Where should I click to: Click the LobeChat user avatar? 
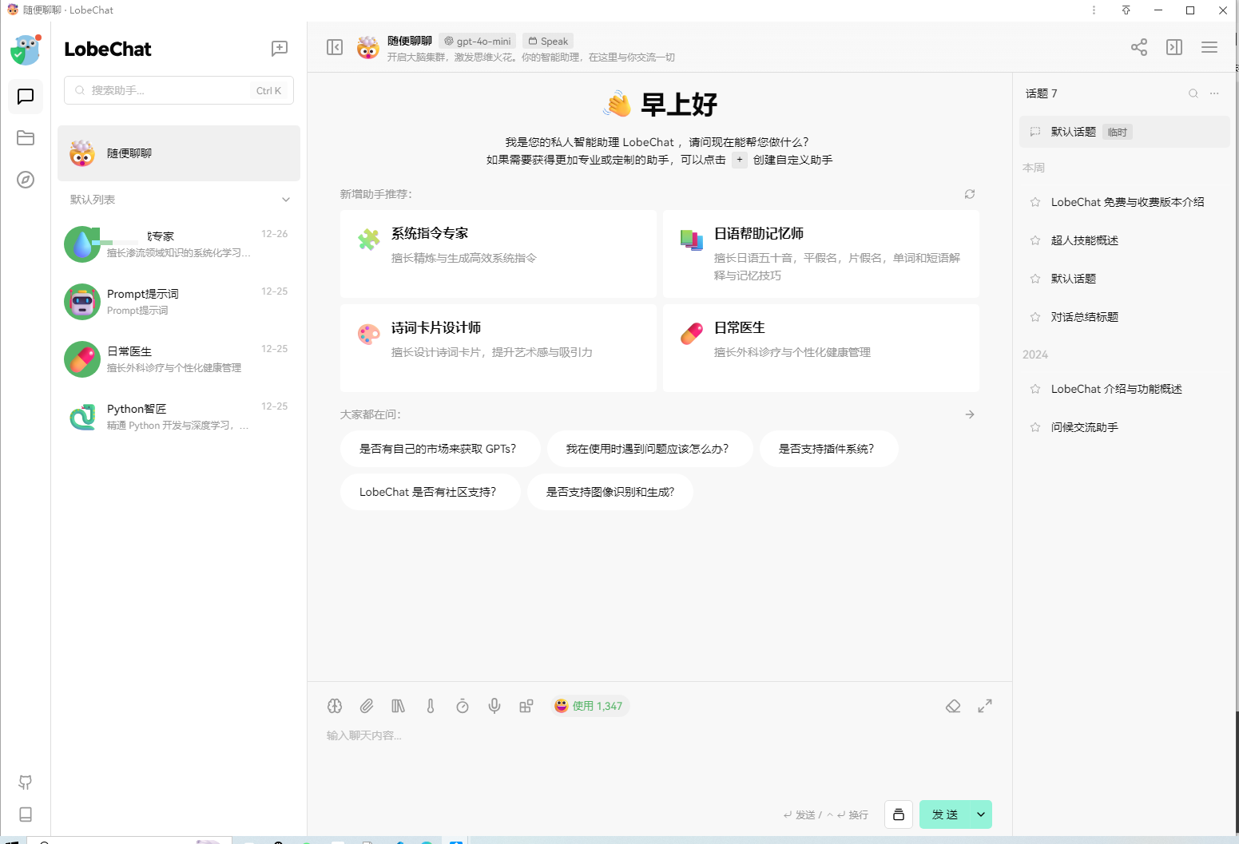(26, 50)
